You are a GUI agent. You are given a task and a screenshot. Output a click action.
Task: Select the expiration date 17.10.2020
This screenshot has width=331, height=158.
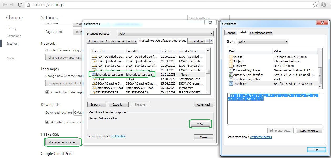coord(167,79)
